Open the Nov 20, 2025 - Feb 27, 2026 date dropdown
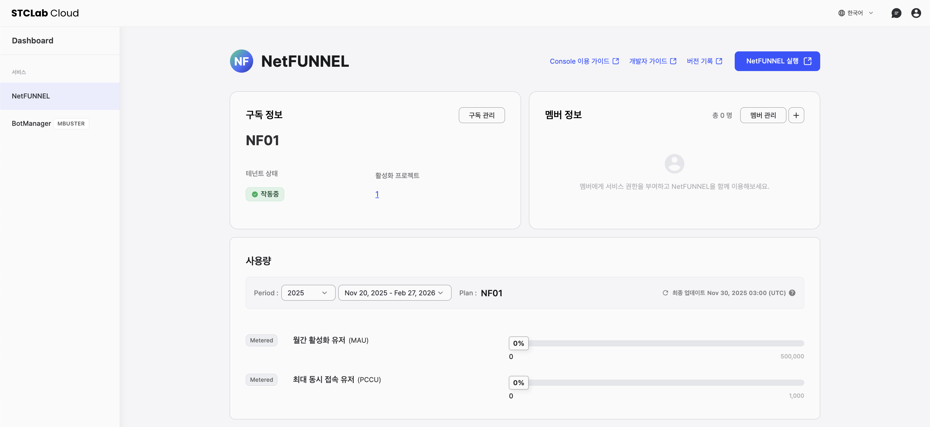This screenshot has width=930, height=427. tap(394, 293)
